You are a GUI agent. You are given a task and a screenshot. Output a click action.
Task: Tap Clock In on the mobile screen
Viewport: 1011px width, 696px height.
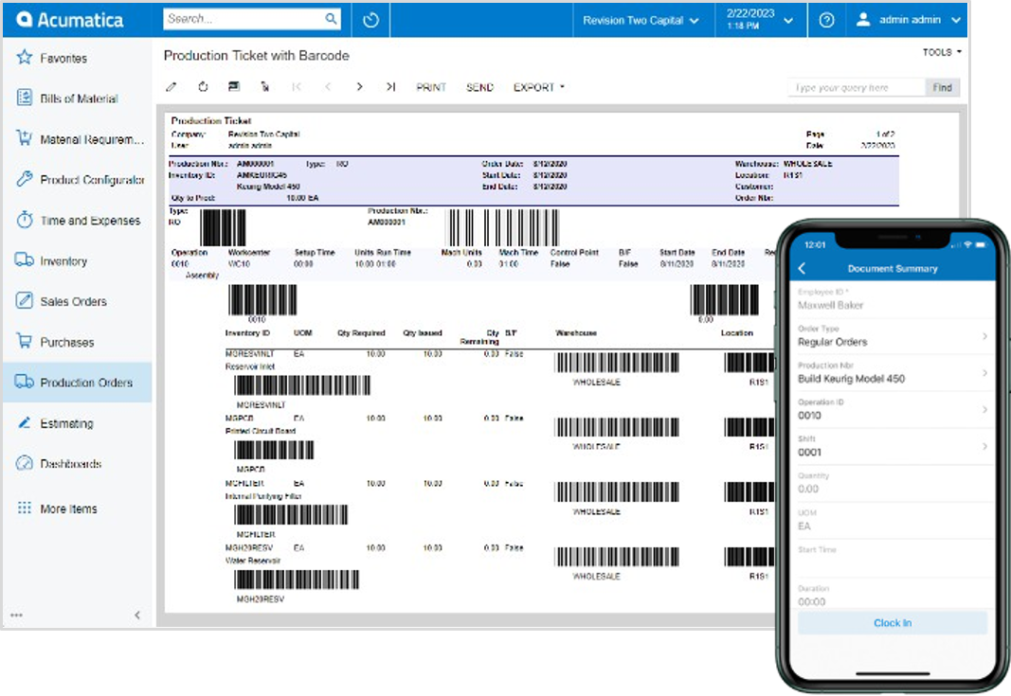point(892,623)
